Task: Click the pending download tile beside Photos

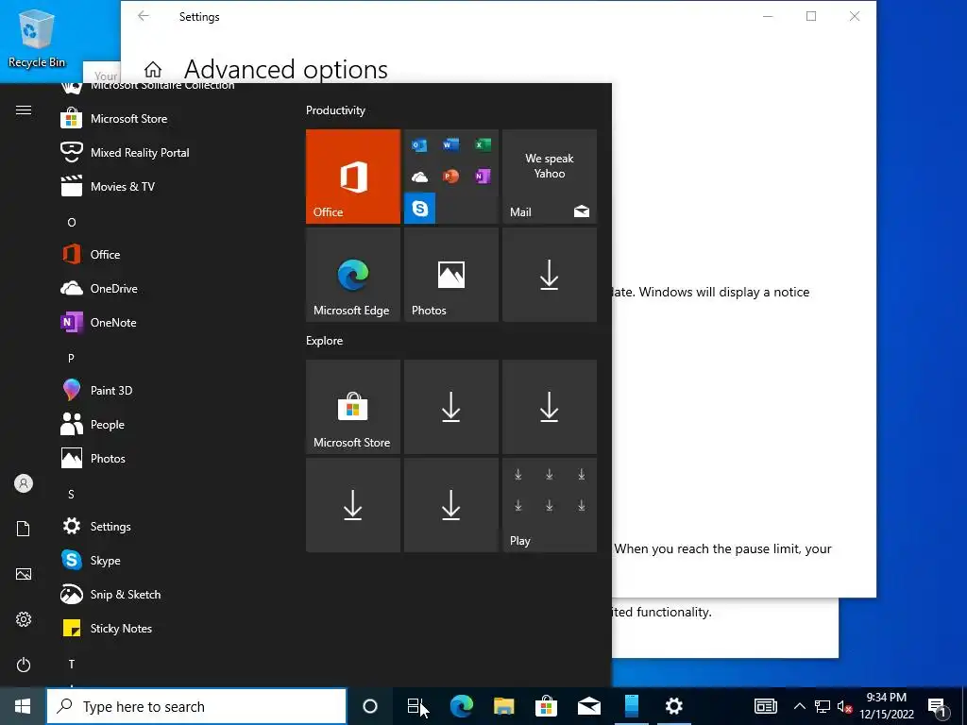Action: point(550,275)
